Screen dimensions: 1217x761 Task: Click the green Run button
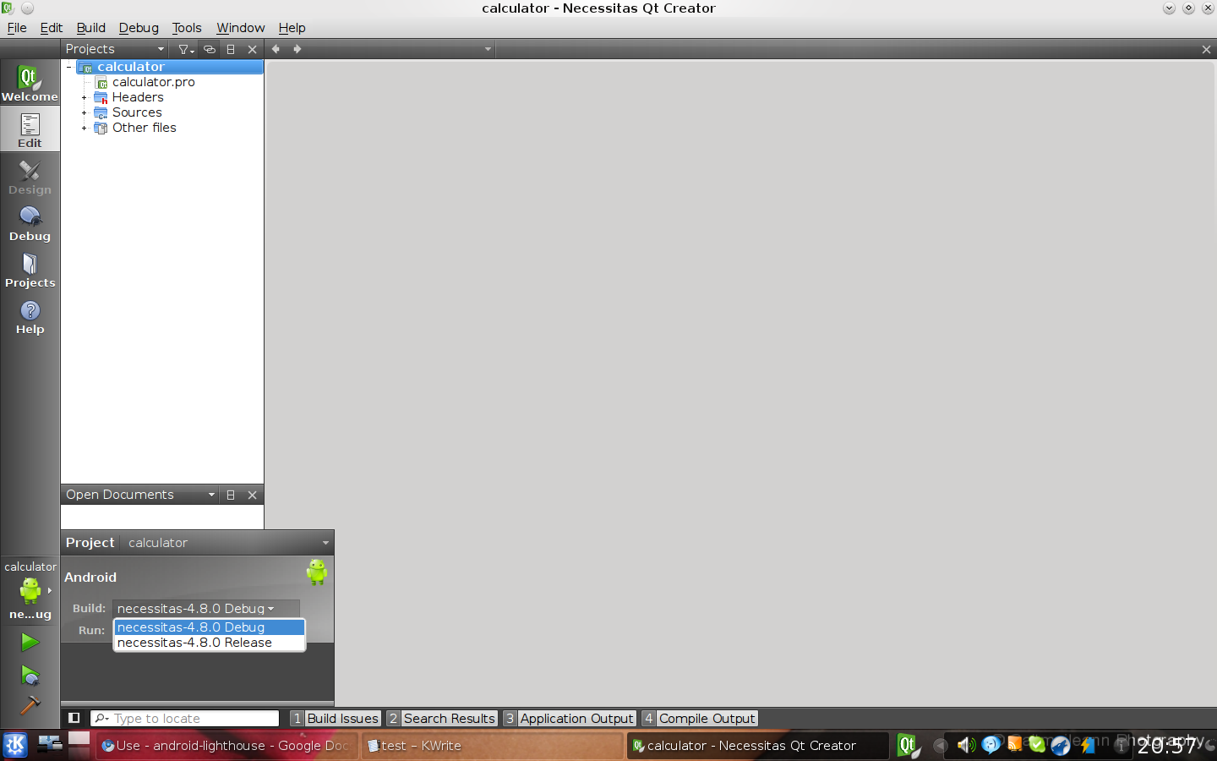point(30,643)
